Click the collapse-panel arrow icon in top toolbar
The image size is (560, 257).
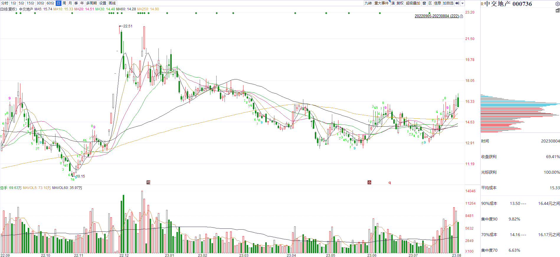coord(457,3)
